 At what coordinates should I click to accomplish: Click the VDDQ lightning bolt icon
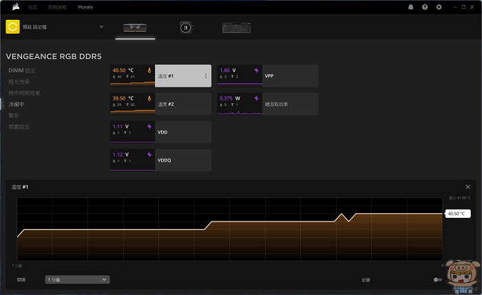[x=149, y=155]
